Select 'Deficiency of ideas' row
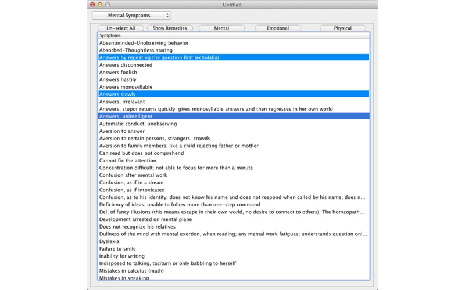The width and height of the screenshot is (465, 290). tap(234, 205)
